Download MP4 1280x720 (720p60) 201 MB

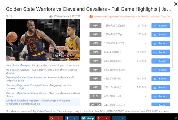[x=161, y=26]
